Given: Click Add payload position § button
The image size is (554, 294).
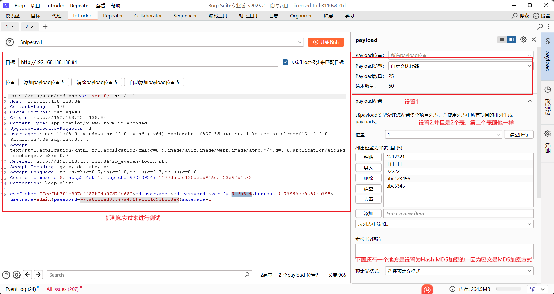Looking at the screenshot, I should tap(44, 82).
